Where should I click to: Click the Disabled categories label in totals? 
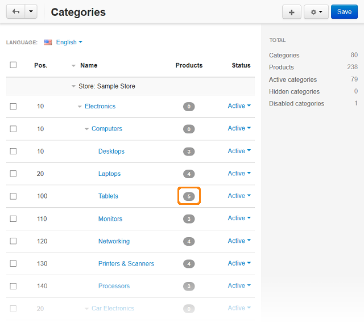point(296,103)
